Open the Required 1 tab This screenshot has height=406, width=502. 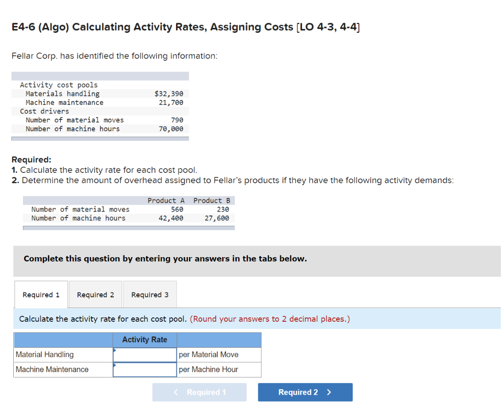coord(41,294)
